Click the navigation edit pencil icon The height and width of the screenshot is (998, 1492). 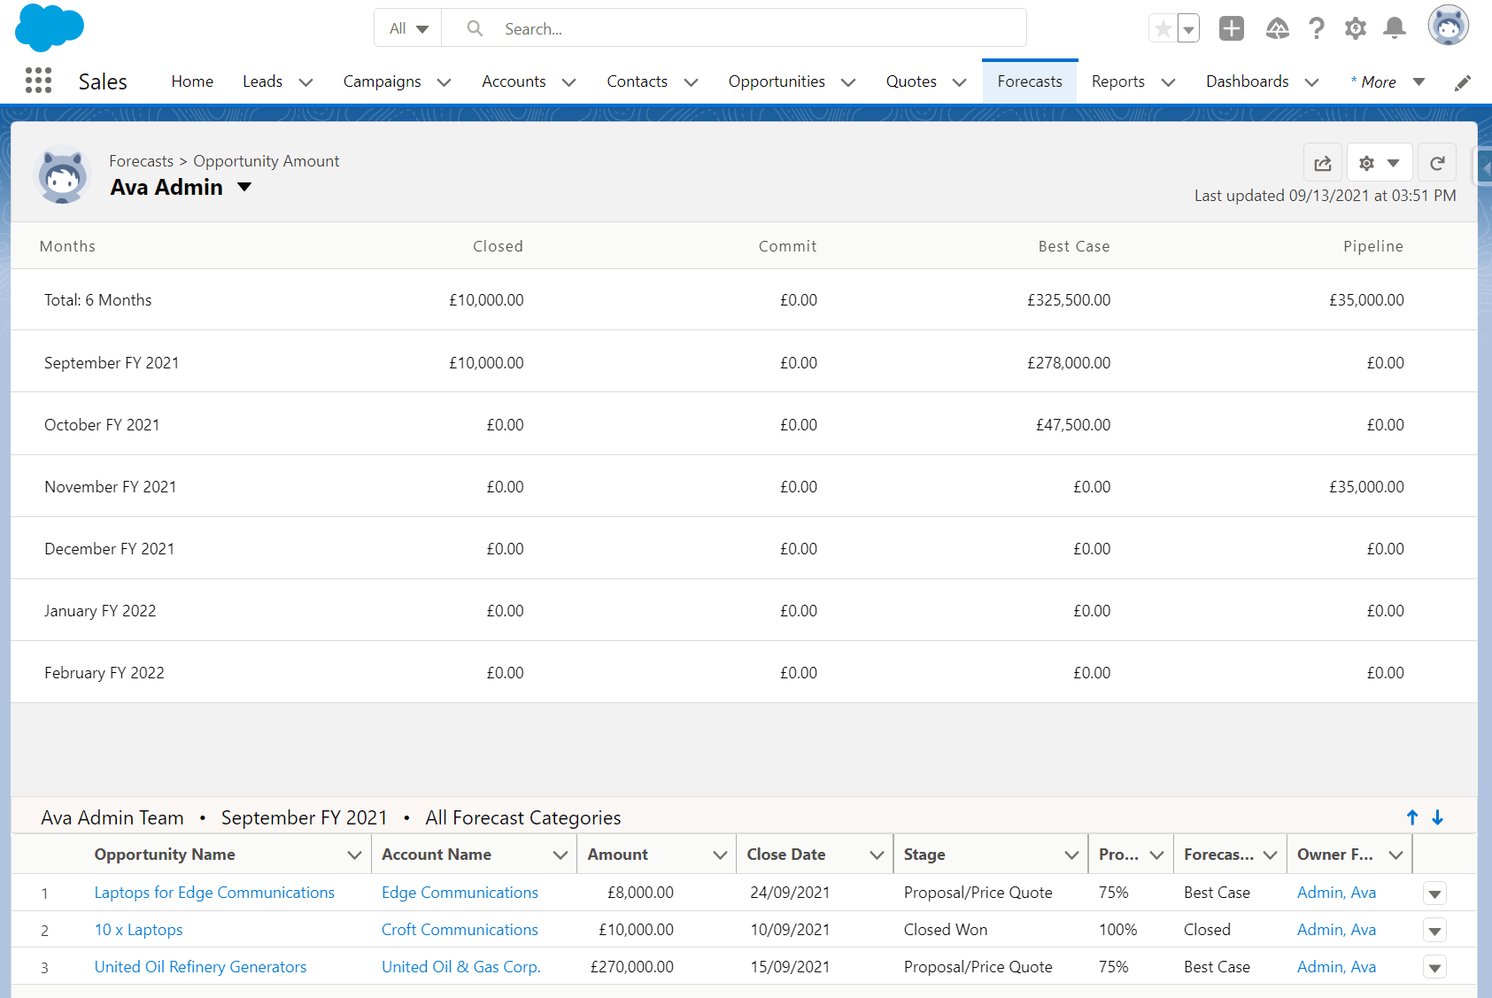1463,82
